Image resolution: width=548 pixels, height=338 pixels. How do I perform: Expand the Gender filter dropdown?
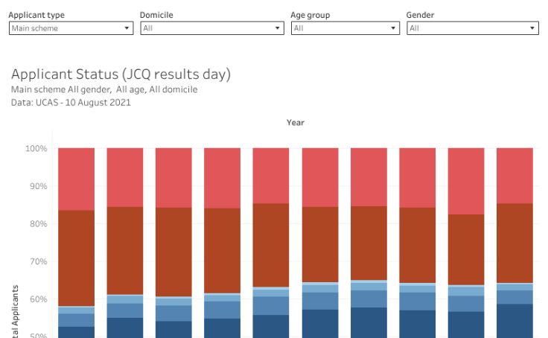pos(472,28)
